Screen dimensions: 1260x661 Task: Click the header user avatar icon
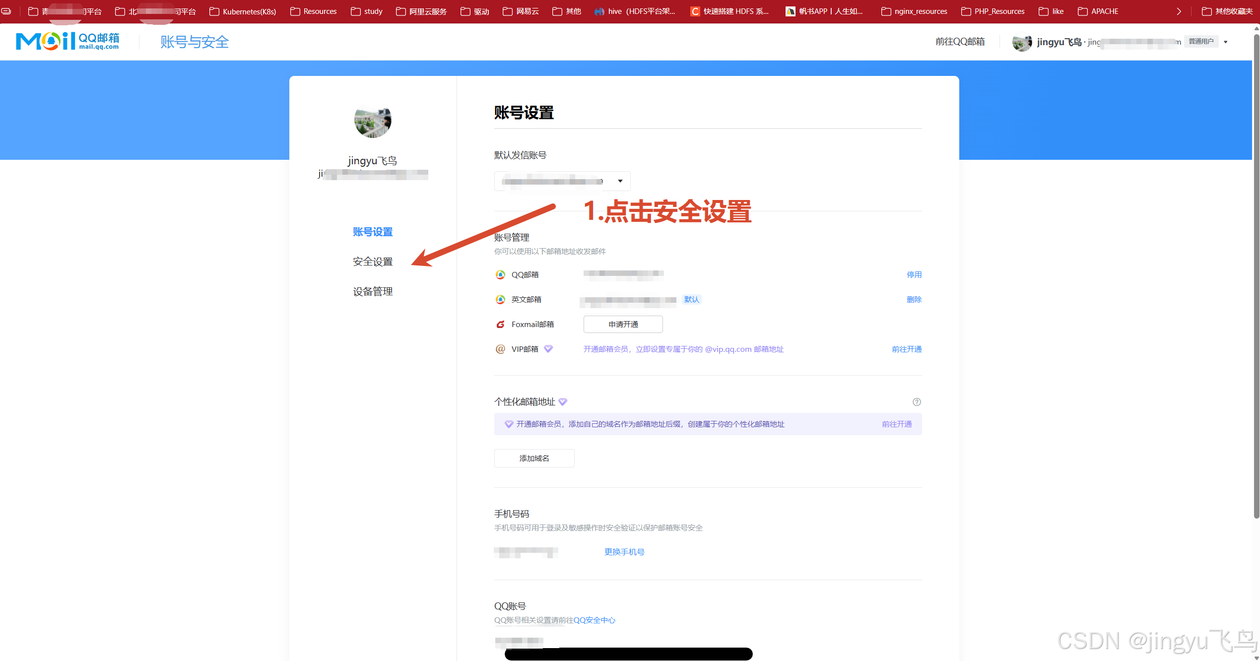pos(1022,42)
